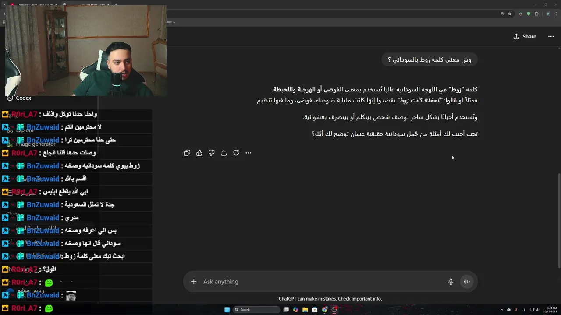Open the Windows Start menu
The height and width of the screenshot is (315, 561).
[x=227, y=310]
